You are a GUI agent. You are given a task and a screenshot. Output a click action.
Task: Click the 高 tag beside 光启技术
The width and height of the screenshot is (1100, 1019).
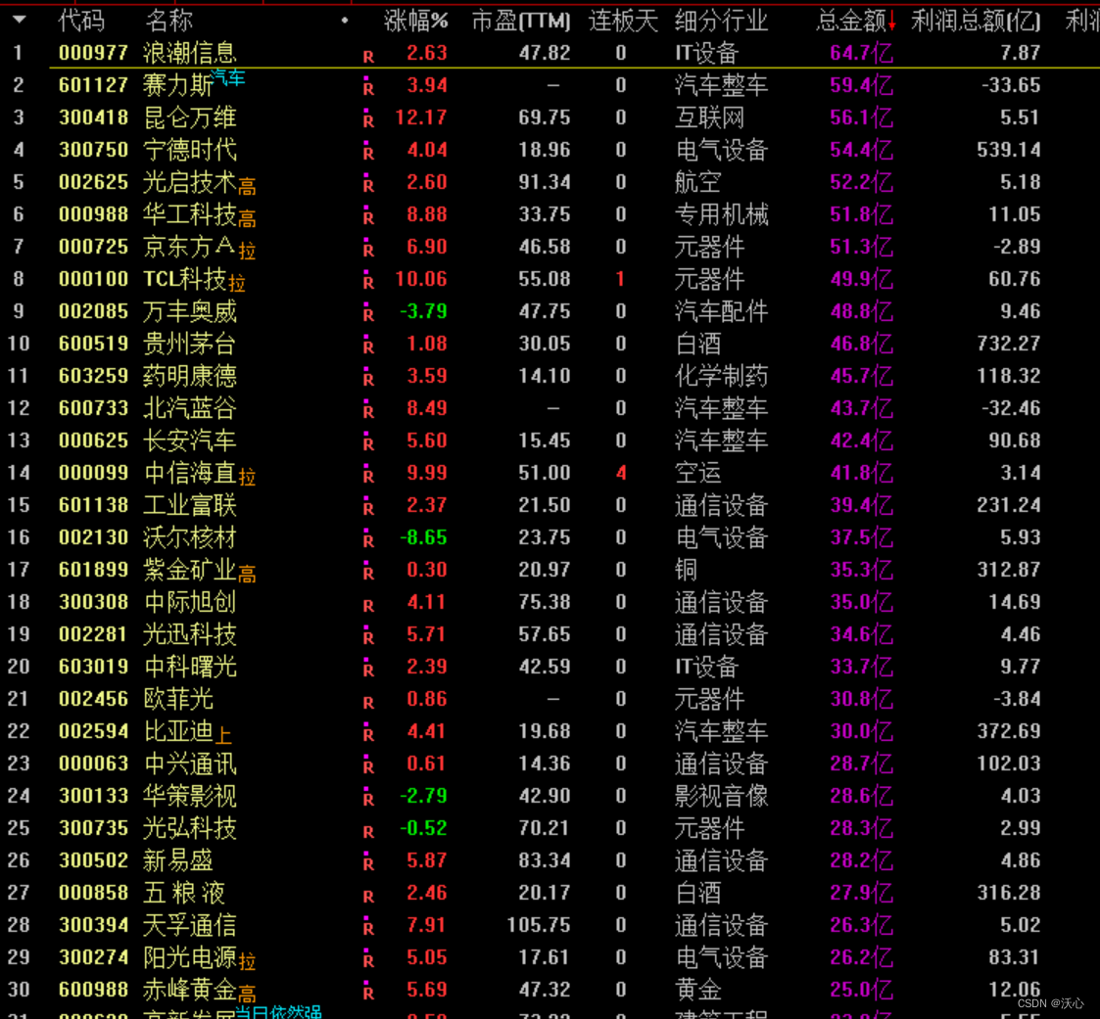click(x=247, y=186)
